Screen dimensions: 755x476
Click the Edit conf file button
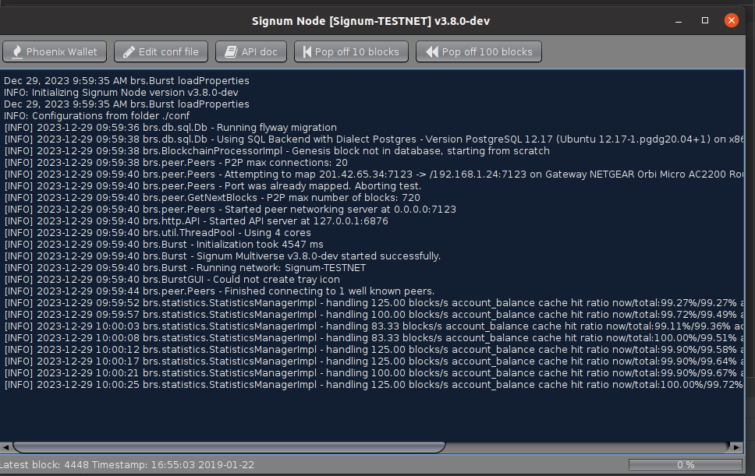point(161,51)
